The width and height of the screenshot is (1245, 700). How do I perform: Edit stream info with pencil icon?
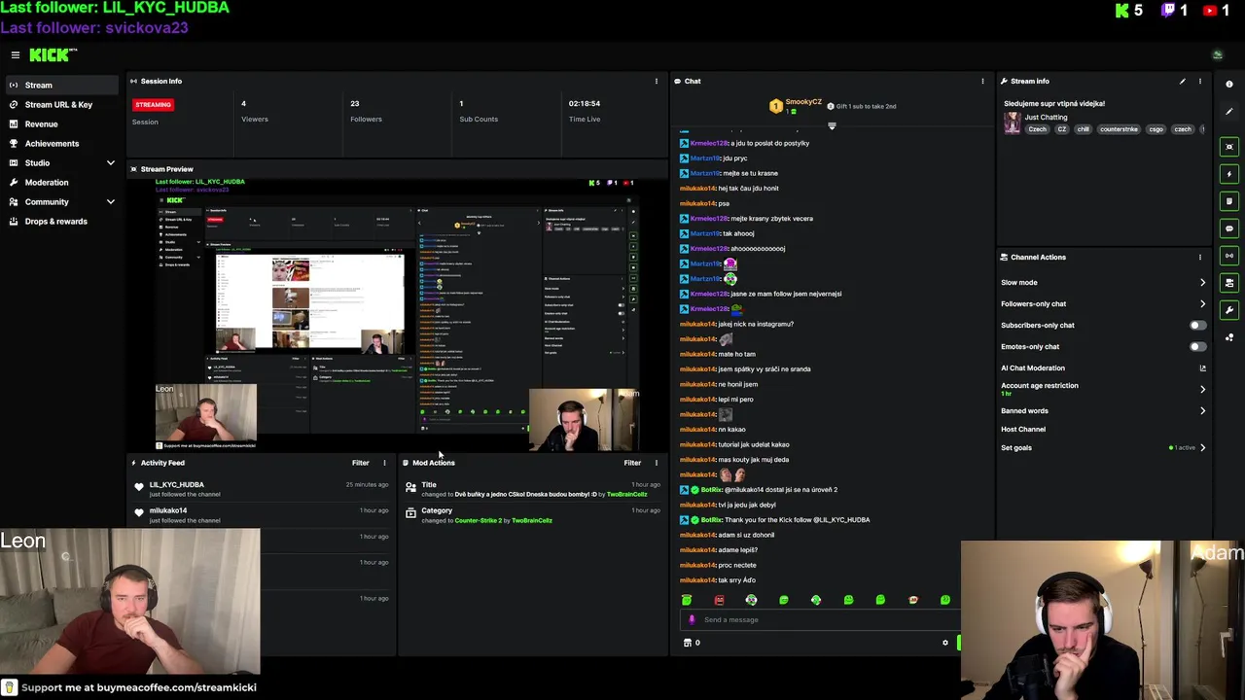(1183, 81)
